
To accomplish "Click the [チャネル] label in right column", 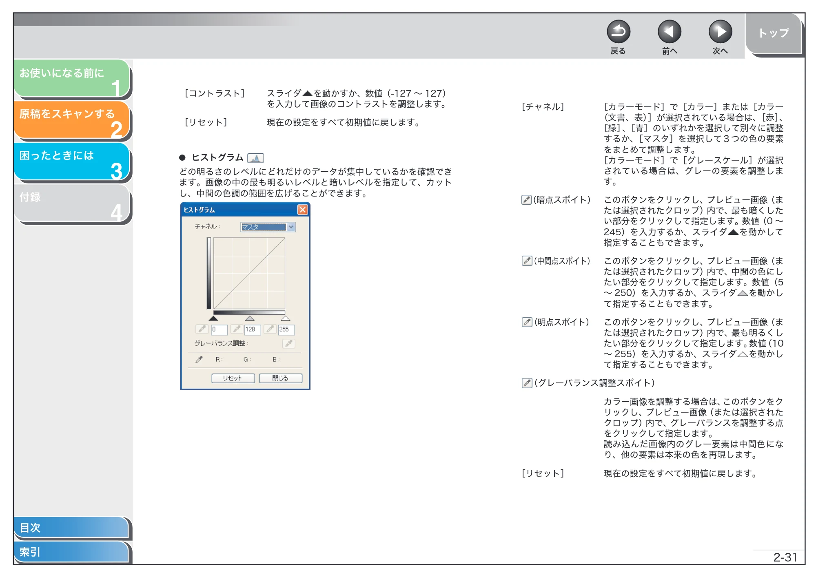I will 543,107.
